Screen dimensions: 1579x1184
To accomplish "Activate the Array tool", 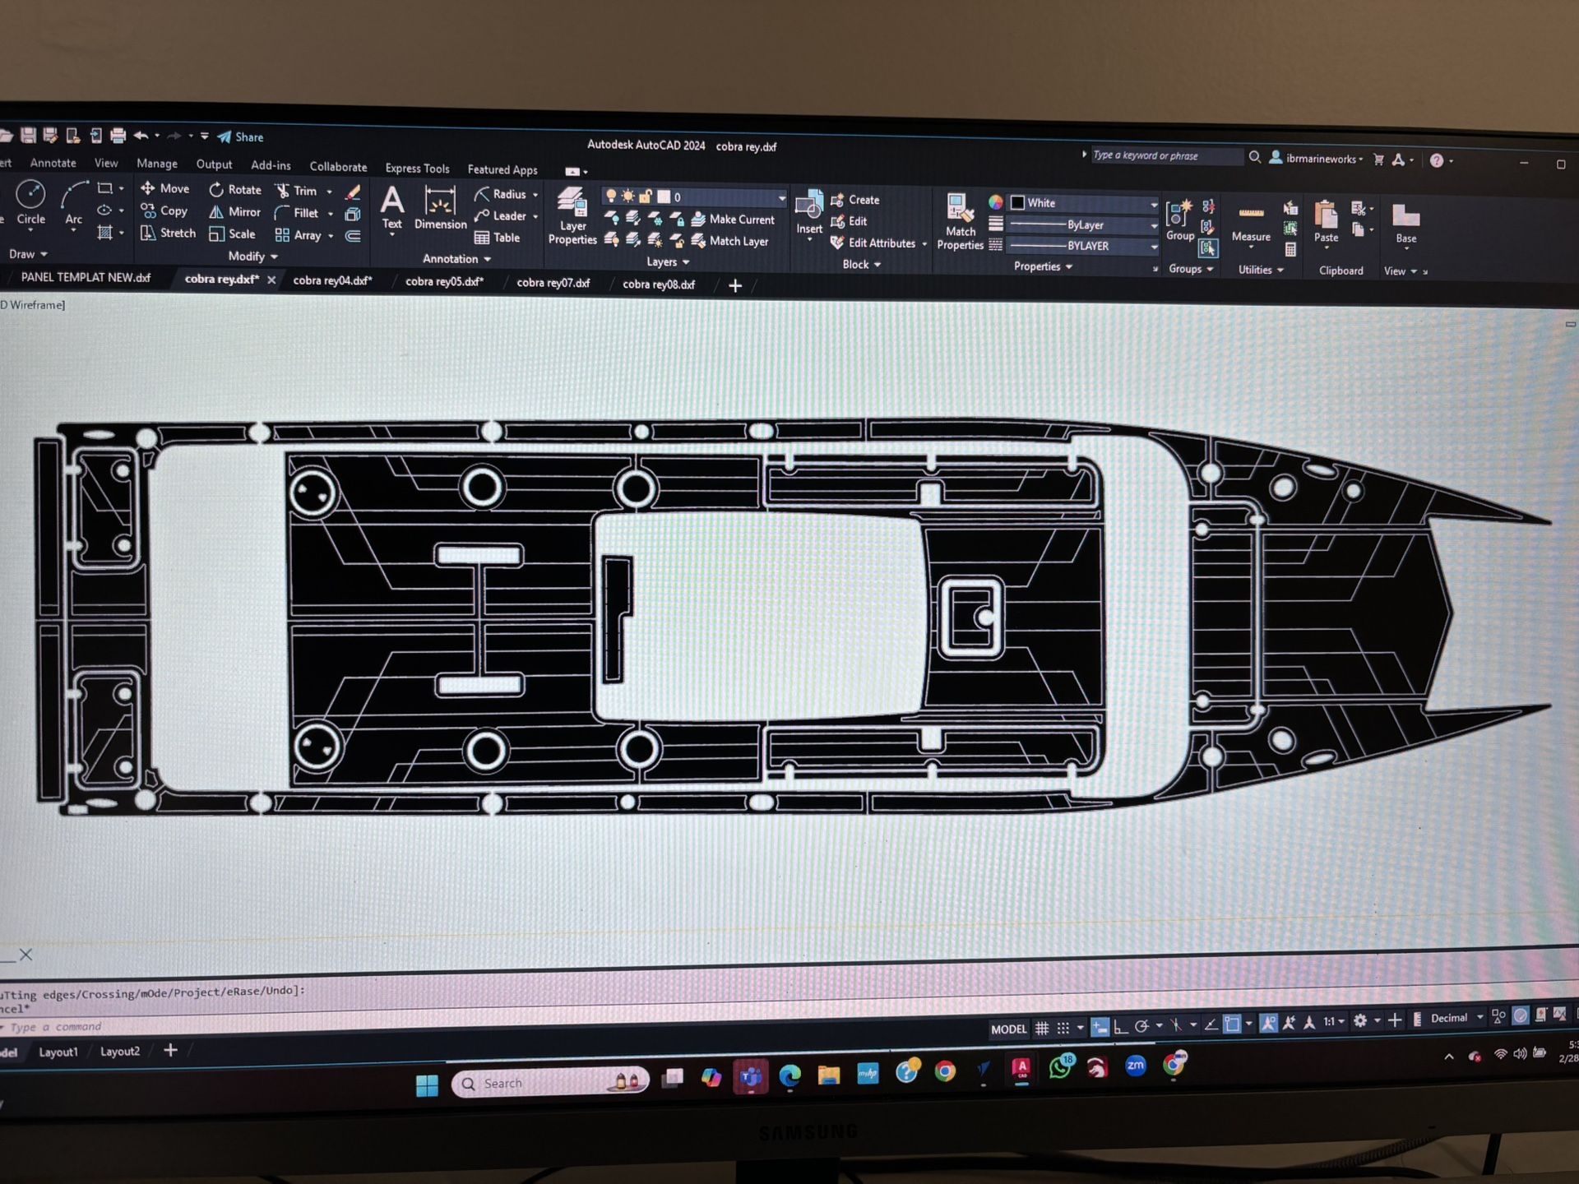I will pos(299,235).
